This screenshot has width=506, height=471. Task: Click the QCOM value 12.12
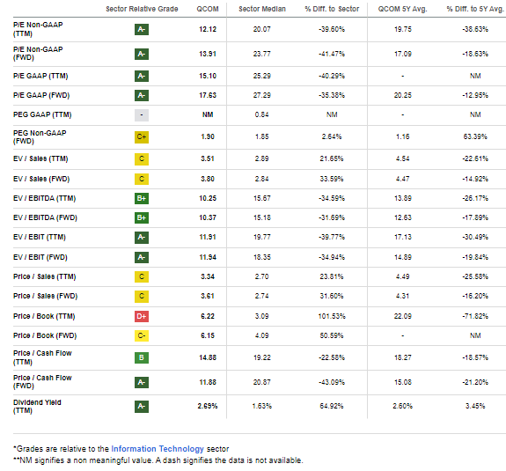pyautogui.click(x=208, y=29)
